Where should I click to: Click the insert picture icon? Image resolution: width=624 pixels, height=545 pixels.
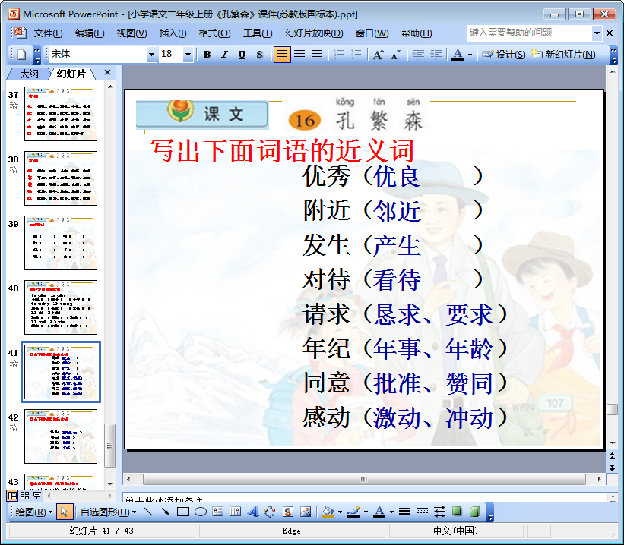pos(306,512)
